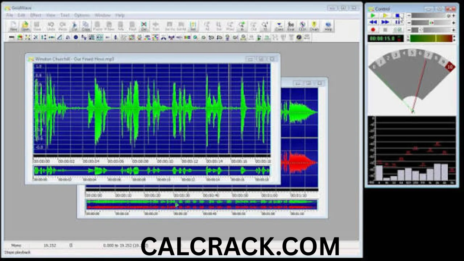The height and width of the screenshot is (261, 464).
Task: Click the minus button of the top slider
Action: click(409, 16)
